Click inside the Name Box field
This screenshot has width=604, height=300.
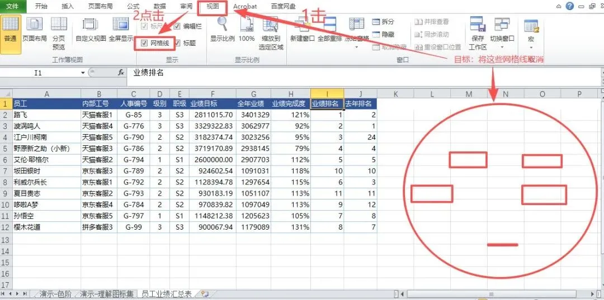click(39, 73)
